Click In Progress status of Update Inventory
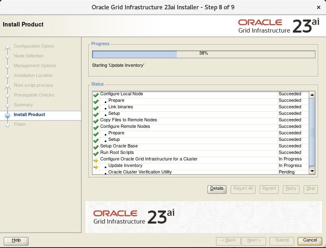 tap(290, 166)
